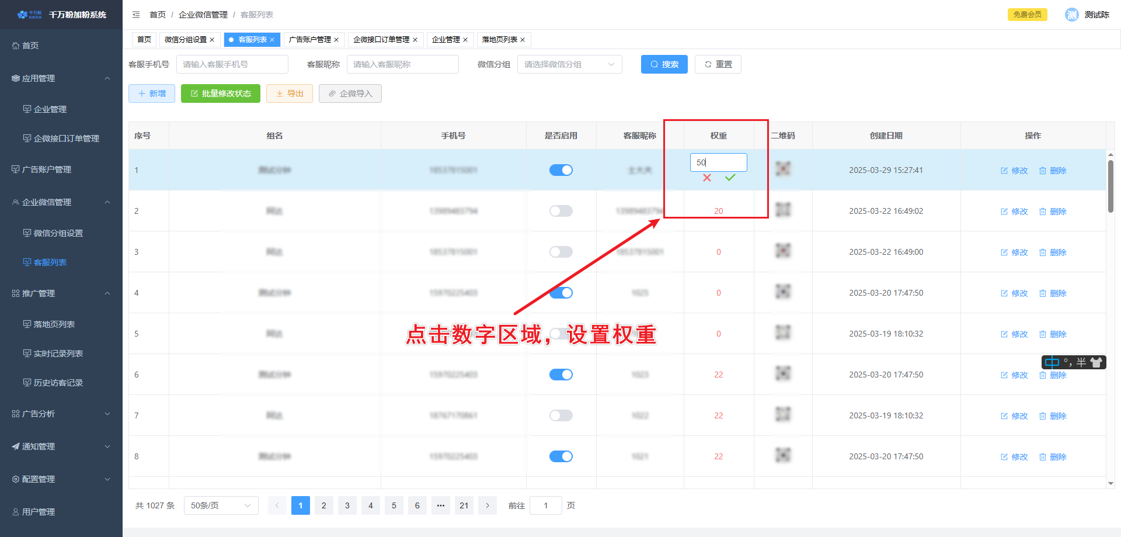Viewport: 1121px width, 537px height.
Task: Click the green 批量修改状态 button
Action: point(220,93)
